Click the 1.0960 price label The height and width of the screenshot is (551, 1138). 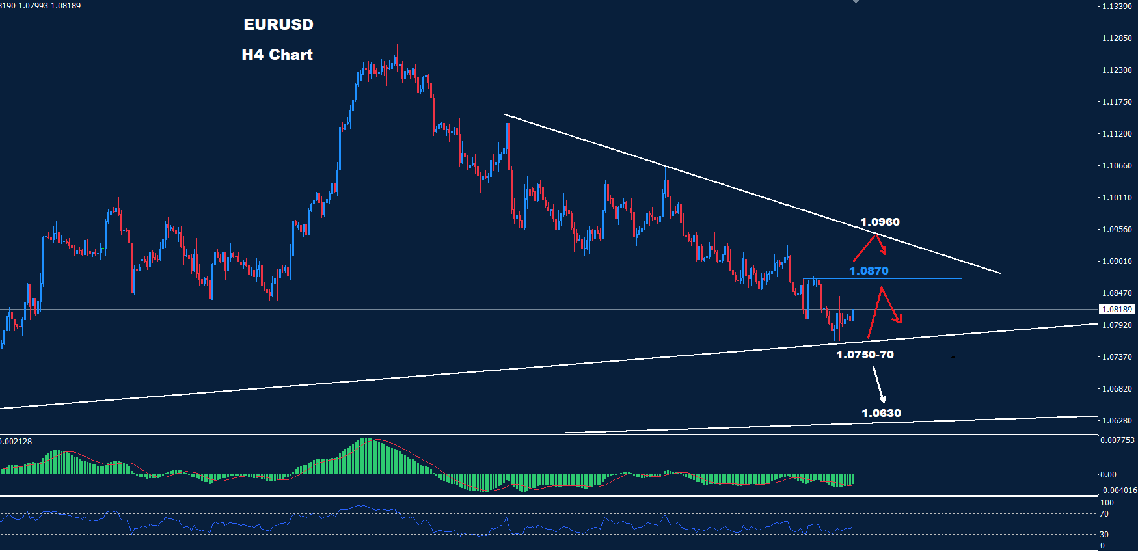(x=880, y=222)
